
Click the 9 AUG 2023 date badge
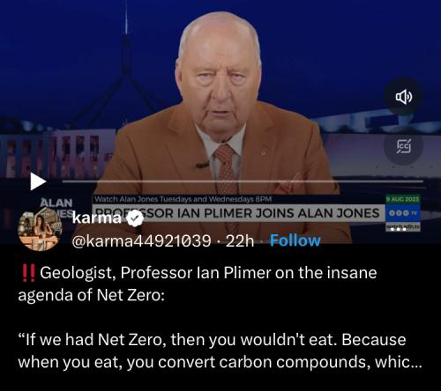(403, 199)
